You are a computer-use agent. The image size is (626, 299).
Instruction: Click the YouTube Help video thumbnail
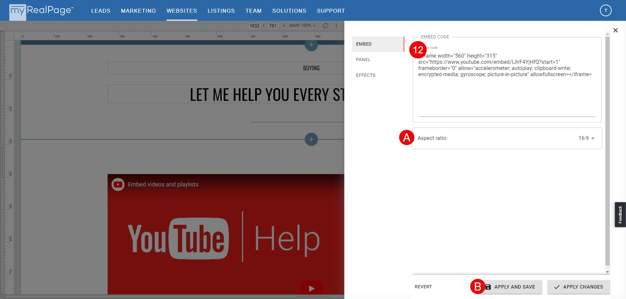pos(226,234)
